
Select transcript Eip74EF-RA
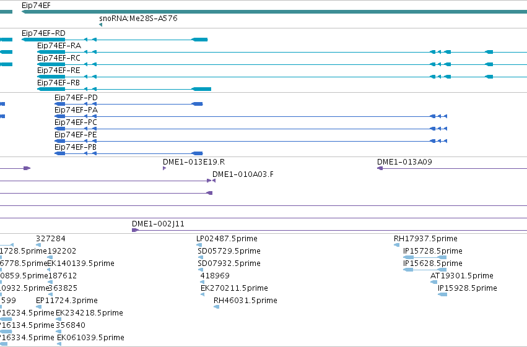point(282,52)
